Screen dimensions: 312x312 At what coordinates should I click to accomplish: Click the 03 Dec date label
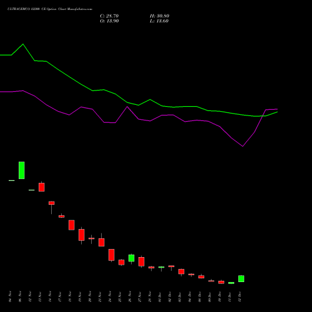[180, 296]
